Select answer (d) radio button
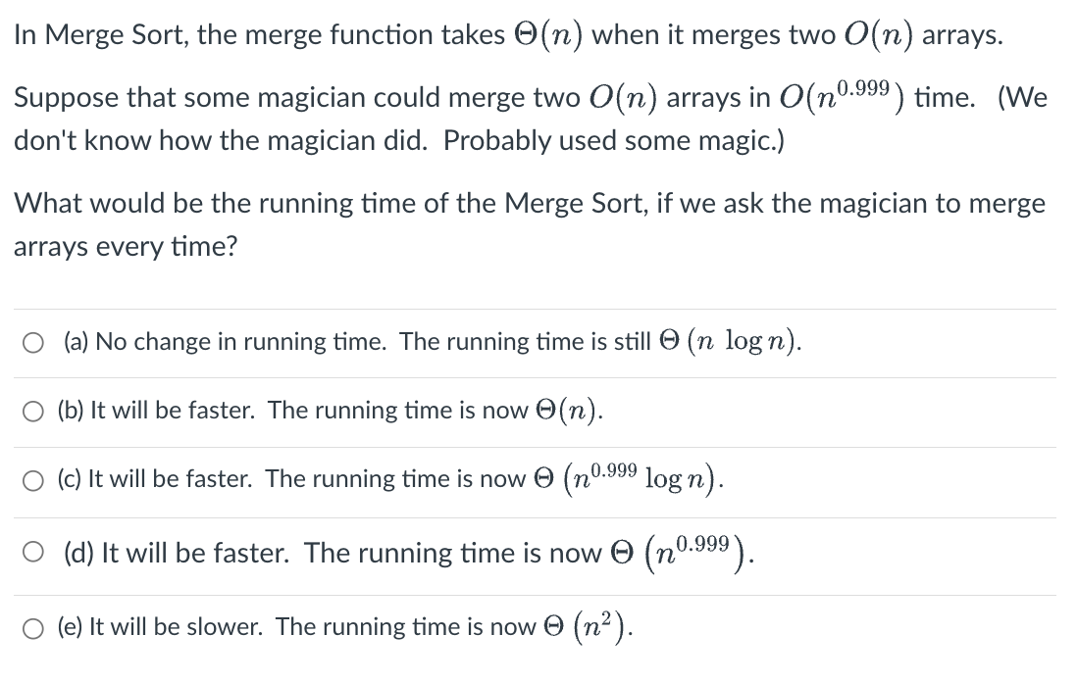The width and height of the screenshot is (1077, 684). click(x=33, y=553)
